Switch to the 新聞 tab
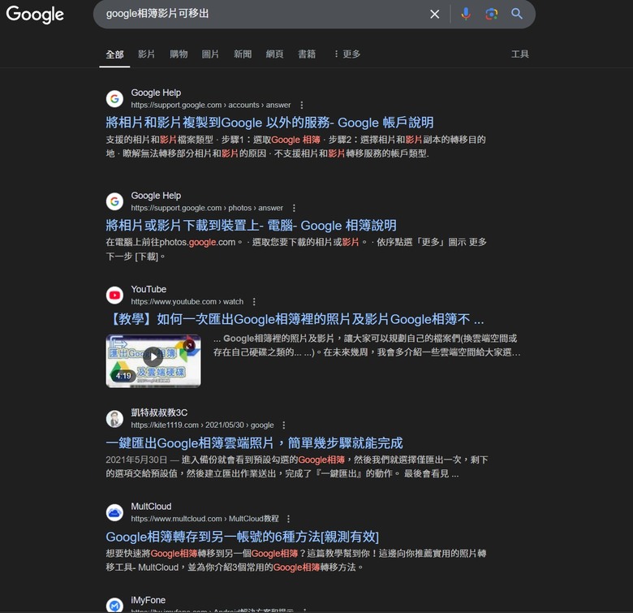633x613 pixels. [x=243, y=54]
